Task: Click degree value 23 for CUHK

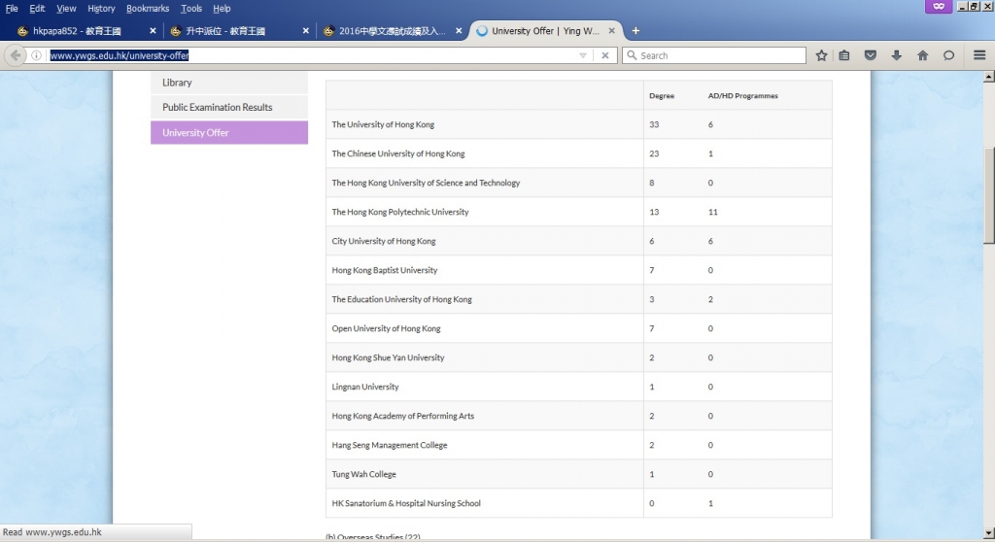Action: [x=654, y=153]
